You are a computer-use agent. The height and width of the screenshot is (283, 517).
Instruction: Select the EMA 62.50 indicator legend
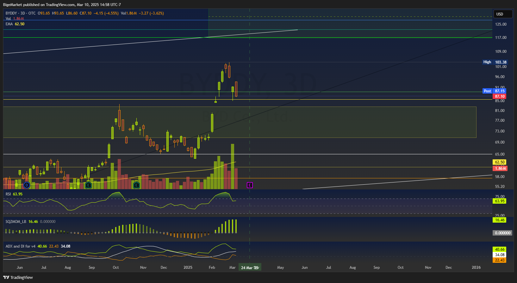point(15,24)
